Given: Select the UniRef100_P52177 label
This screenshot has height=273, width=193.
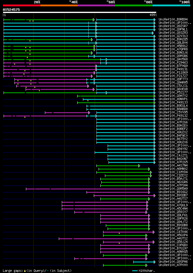Looking at the screenshot, I should point(173,92).
